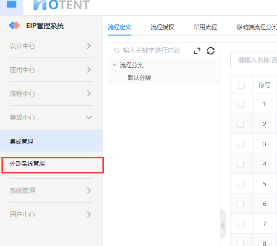Click the HOTENT logo
Viewport: 277px width, 246px height.
[x=61, y=5]
